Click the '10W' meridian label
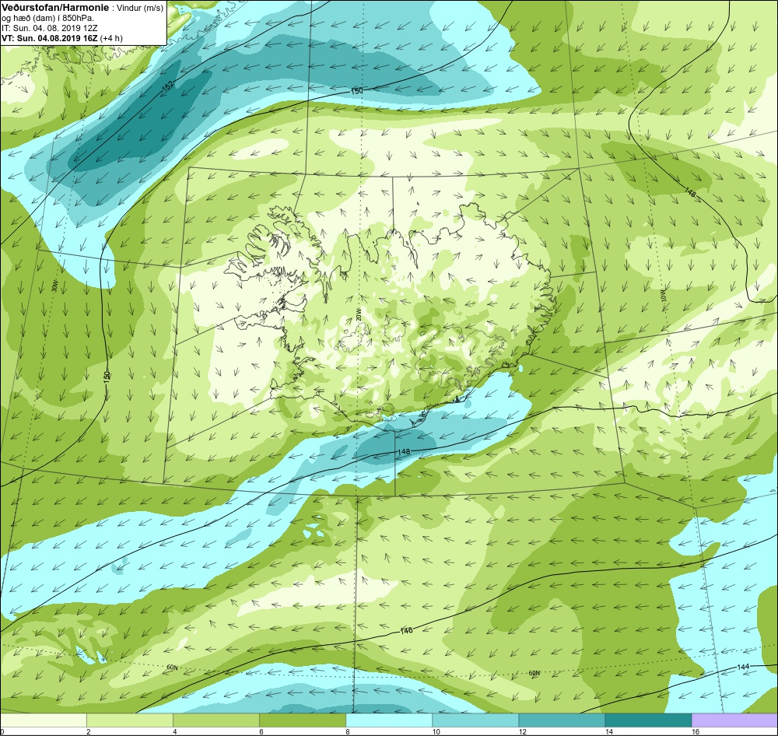Image resolution: width=778 pixels, height=736 pixels. pyautogui.click(x=664, y=296)
